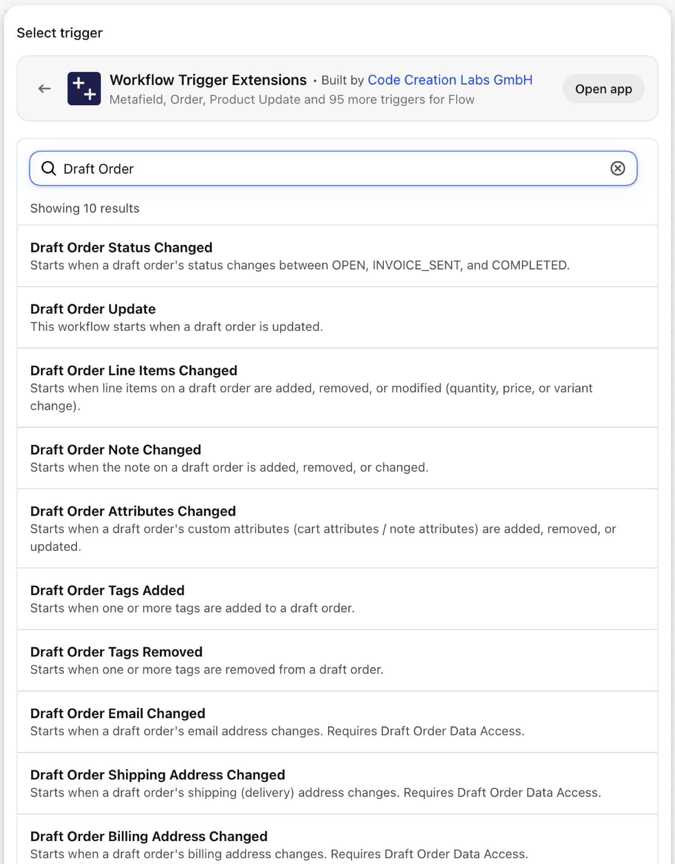The image size is (675, 864).
Task: Open the Code Creation Labs GmbH link
Action: click(450, 80)
